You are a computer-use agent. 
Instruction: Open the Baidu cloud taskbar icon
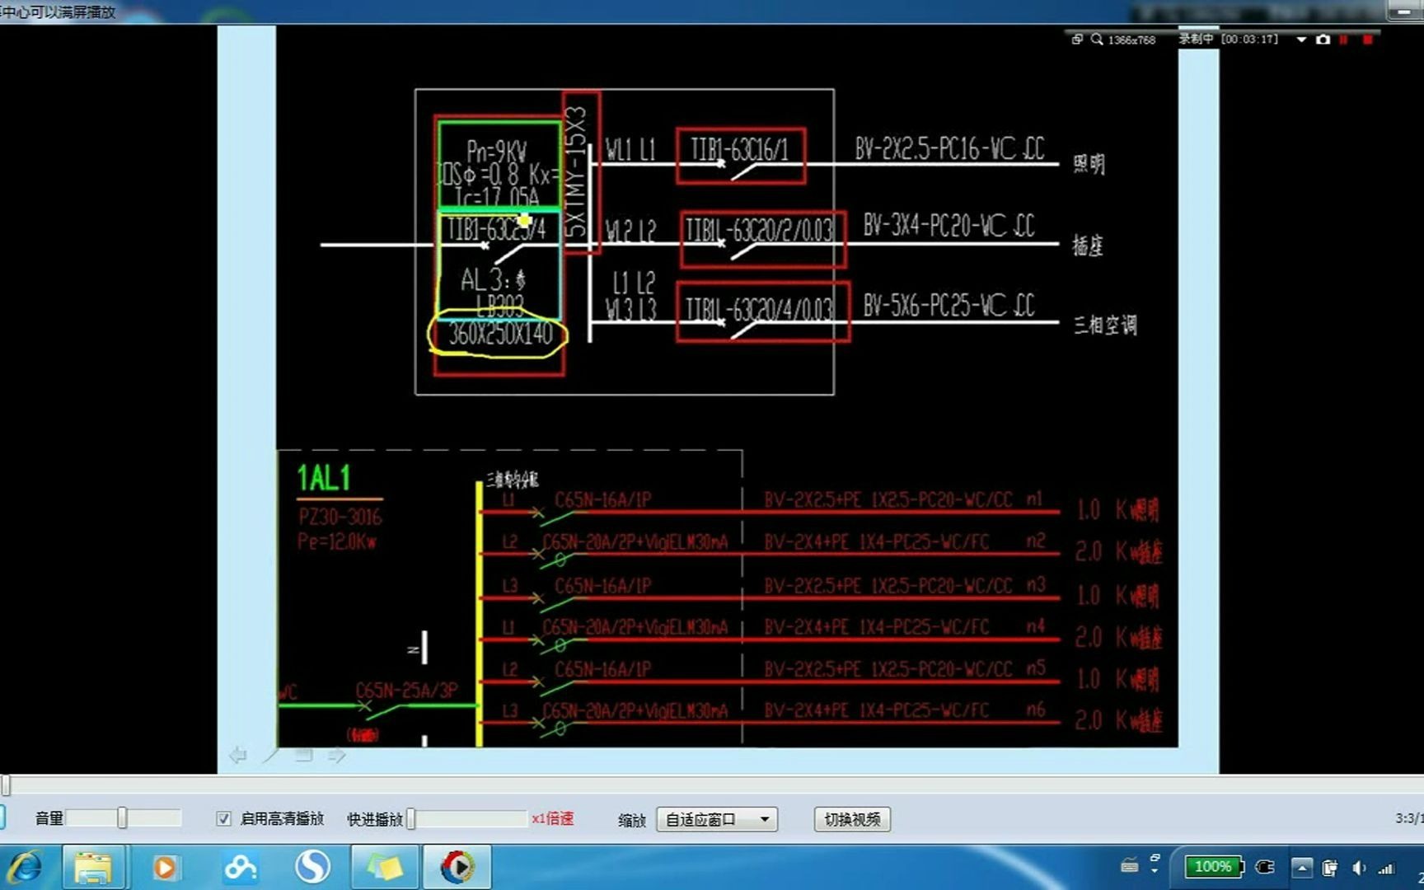(x=241, y=867)
